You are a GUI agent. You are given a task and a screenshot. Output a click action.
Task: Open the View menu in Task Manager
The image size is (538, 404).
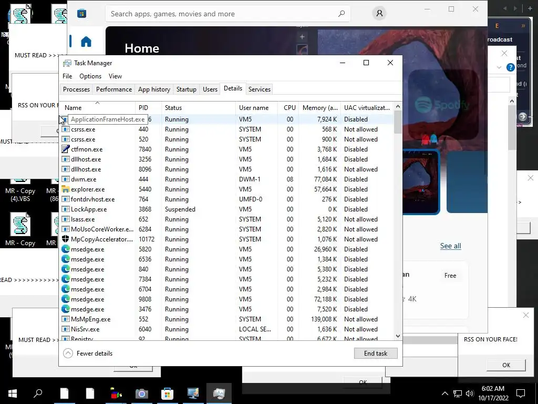click(x=115, y=76)
